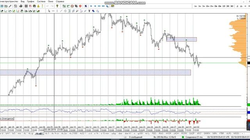Select the 30m timeframe button

click(216, 6)
